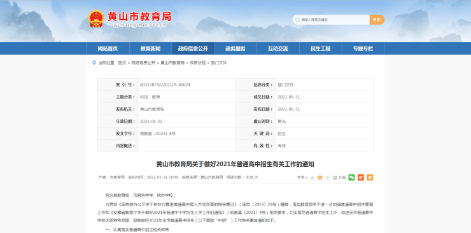The width and height of the screenshot is (471, 233).
Task: Open 网站首页 navigation tab
Action: [108, 48]
